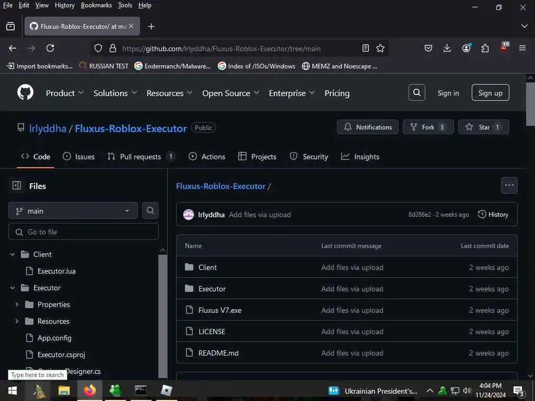This screenshot has height=401, width=535.
Task: Reload the page with the refresh icon
Action: click(x=50, y=48)
